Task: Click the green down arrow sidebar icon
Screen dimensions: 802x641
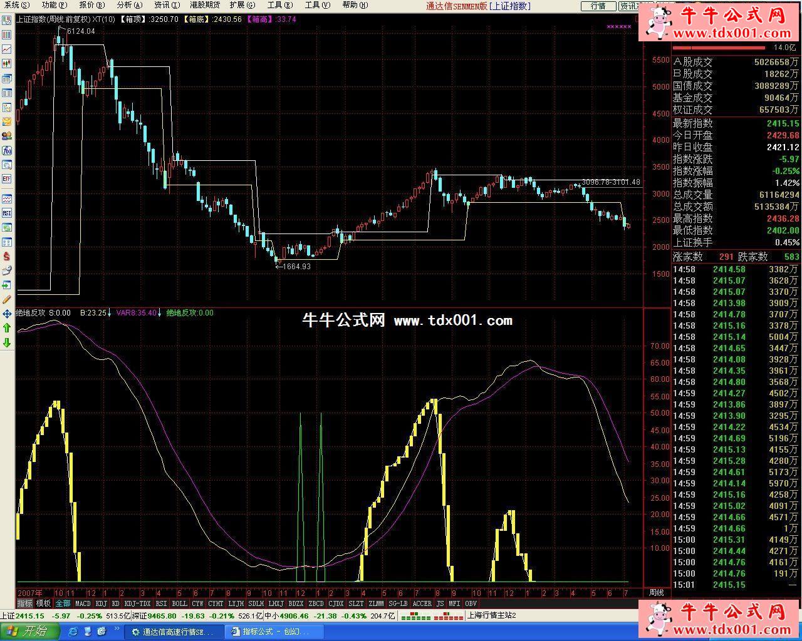Action: pos(7,342)
